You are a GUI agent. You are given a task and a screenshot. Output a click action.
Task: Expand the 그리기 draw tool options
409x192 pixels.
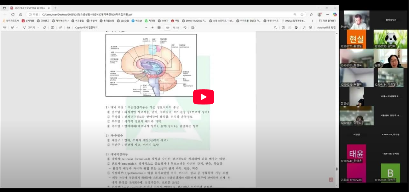coord(38,28)
